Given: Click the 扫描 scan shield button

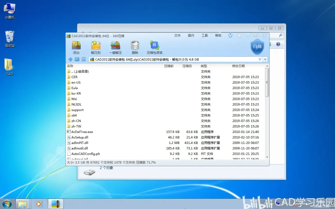Looking at the screenshot, I should click(257, 47).
